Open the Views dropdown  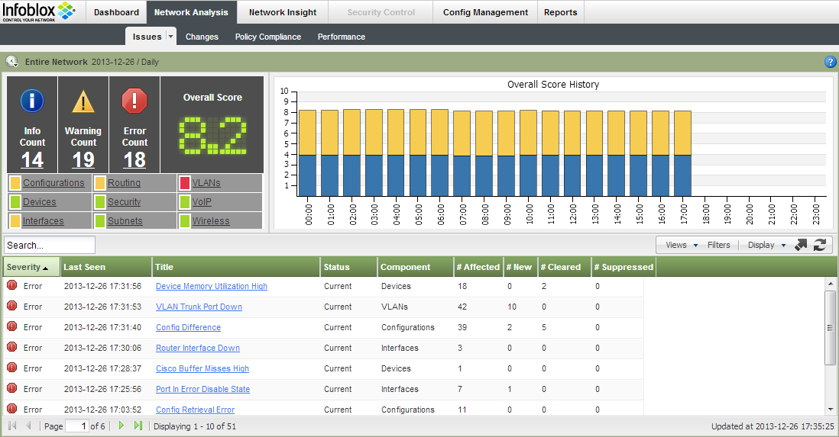(x=682, y=245)
